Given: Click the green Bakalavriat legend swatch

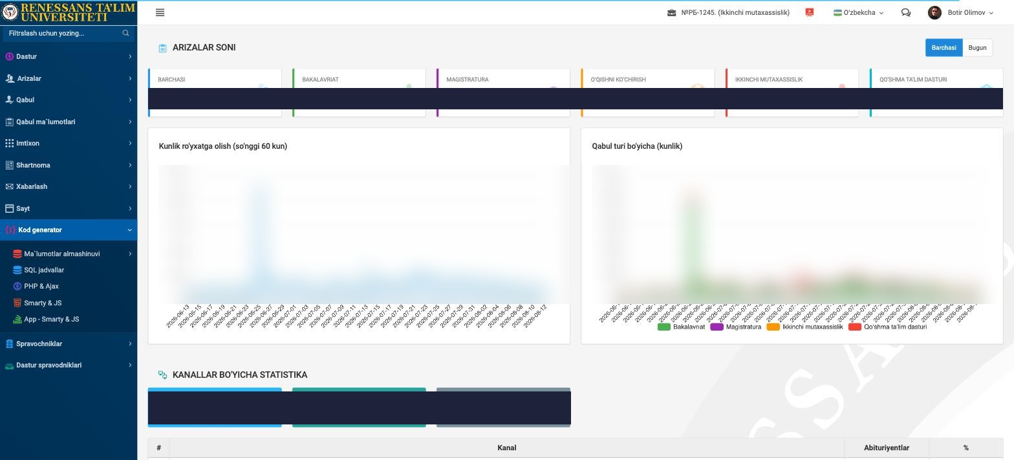Looking at the screenshot, I should tap(663, 327).
